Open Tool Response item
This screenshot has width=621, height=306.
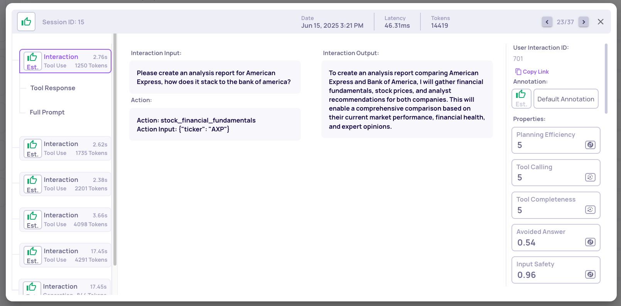pos(53,88)
